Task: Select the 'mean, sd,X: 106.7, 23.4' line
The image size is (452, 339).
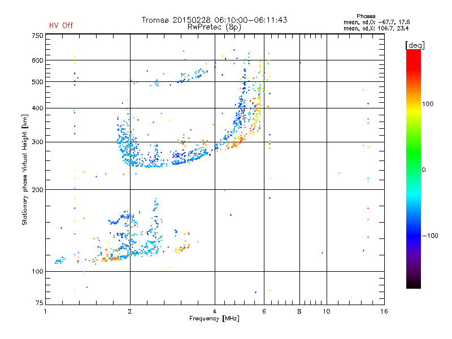Action: click(x=376, y=28)
